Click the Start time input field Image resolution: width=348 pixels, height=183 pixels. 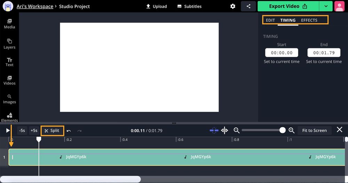[282, 53]
